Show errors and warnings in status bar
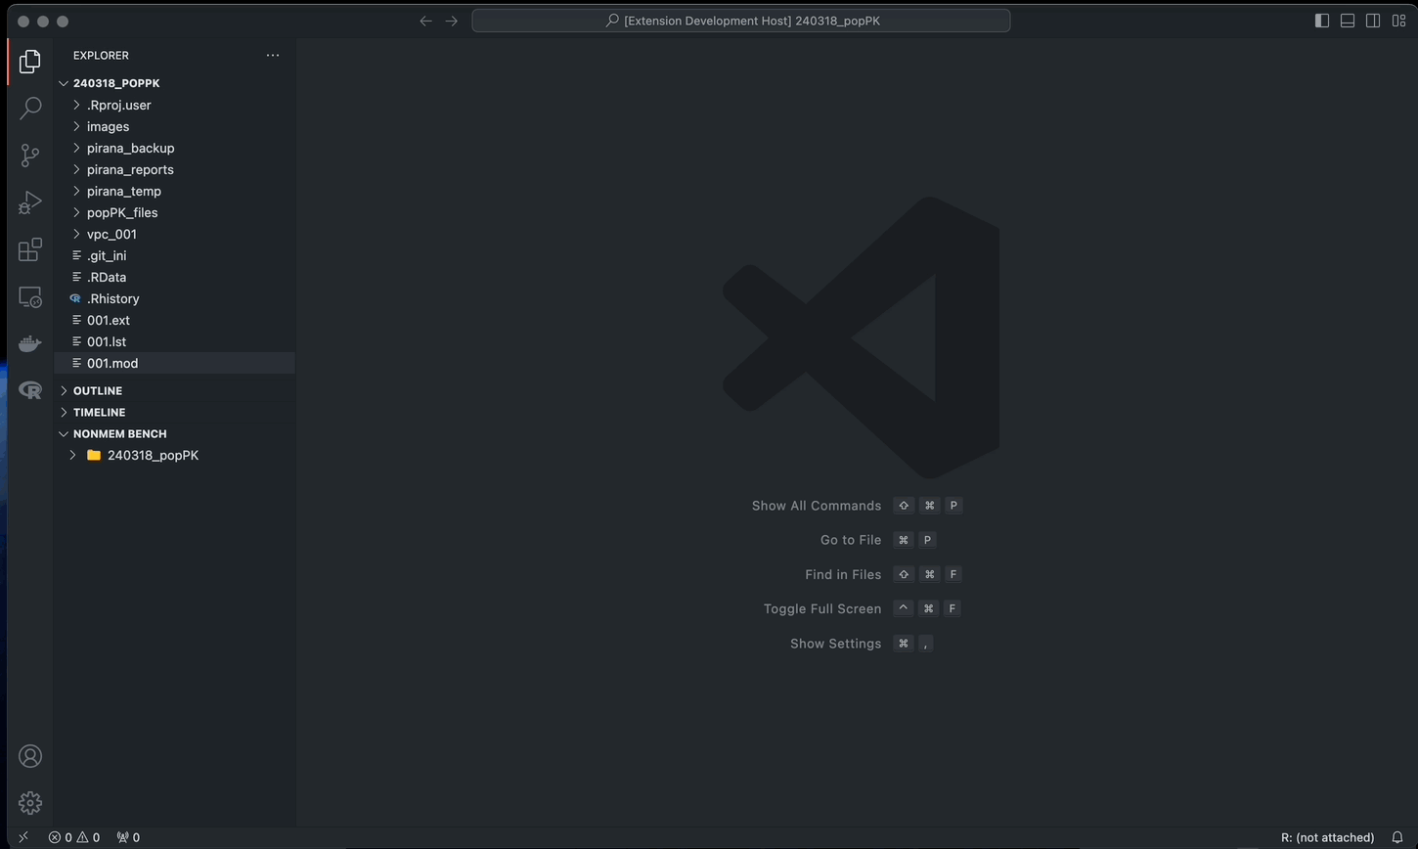Viewport: 1418px width, 849px height. pyautogui.click(x=74, y=837)
